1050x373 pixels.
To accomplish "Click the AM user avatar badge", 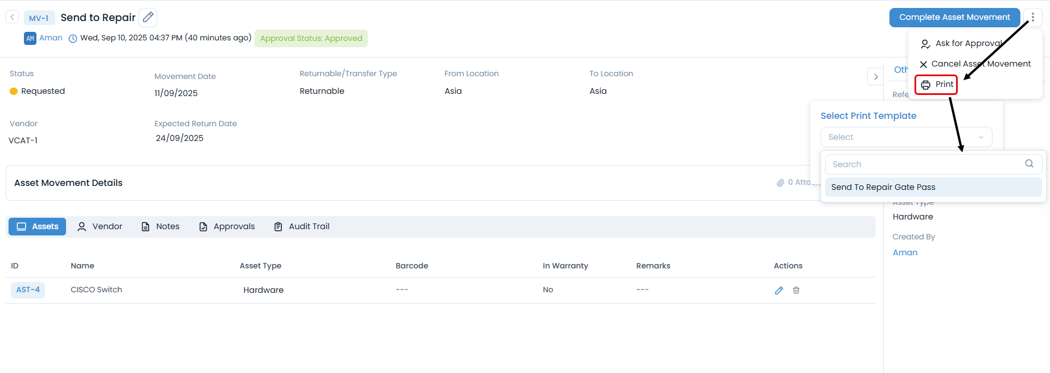I will tap(30, 38).
